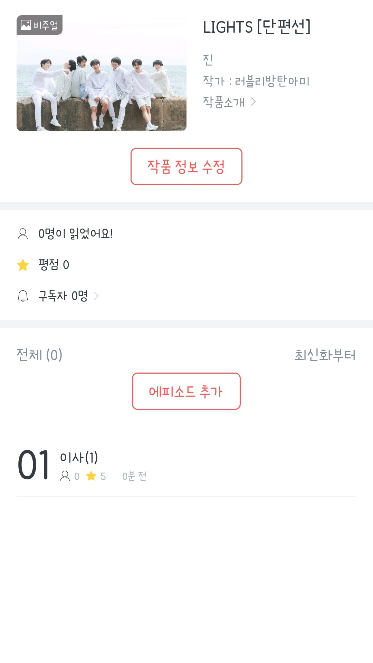Open subscriber list via chevron after 구독자 0명
Viewport: 373px width, 663px height.
click(x=96, y=296)
